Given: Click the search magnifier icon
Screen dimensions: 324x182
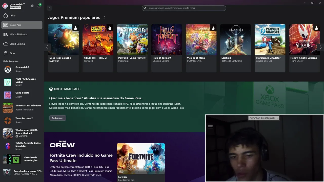Looking at the screenshot, I should (145, 8).
